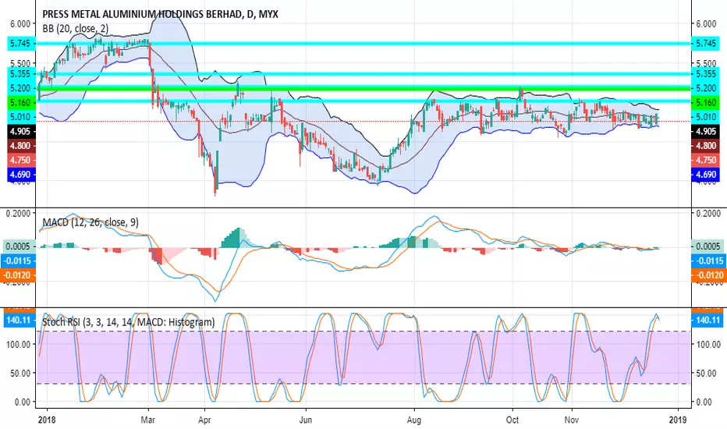Select the red dotted last-price line

point(363,122)
